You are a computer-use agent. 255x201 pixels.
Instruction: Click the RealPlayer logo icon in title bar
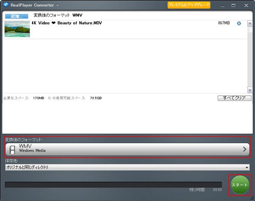tap(6, 5)
